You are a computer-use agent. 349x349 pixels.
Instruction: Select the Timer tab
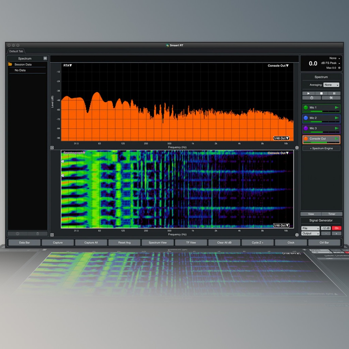332,214
